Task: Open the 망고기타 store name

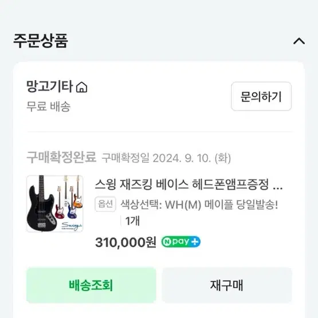Action: pyautogui.click(x=49, y=87)
